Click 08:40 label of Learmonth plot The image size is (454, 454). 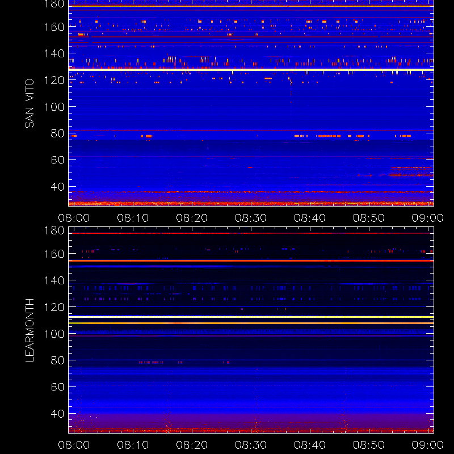tap(310, 445)
